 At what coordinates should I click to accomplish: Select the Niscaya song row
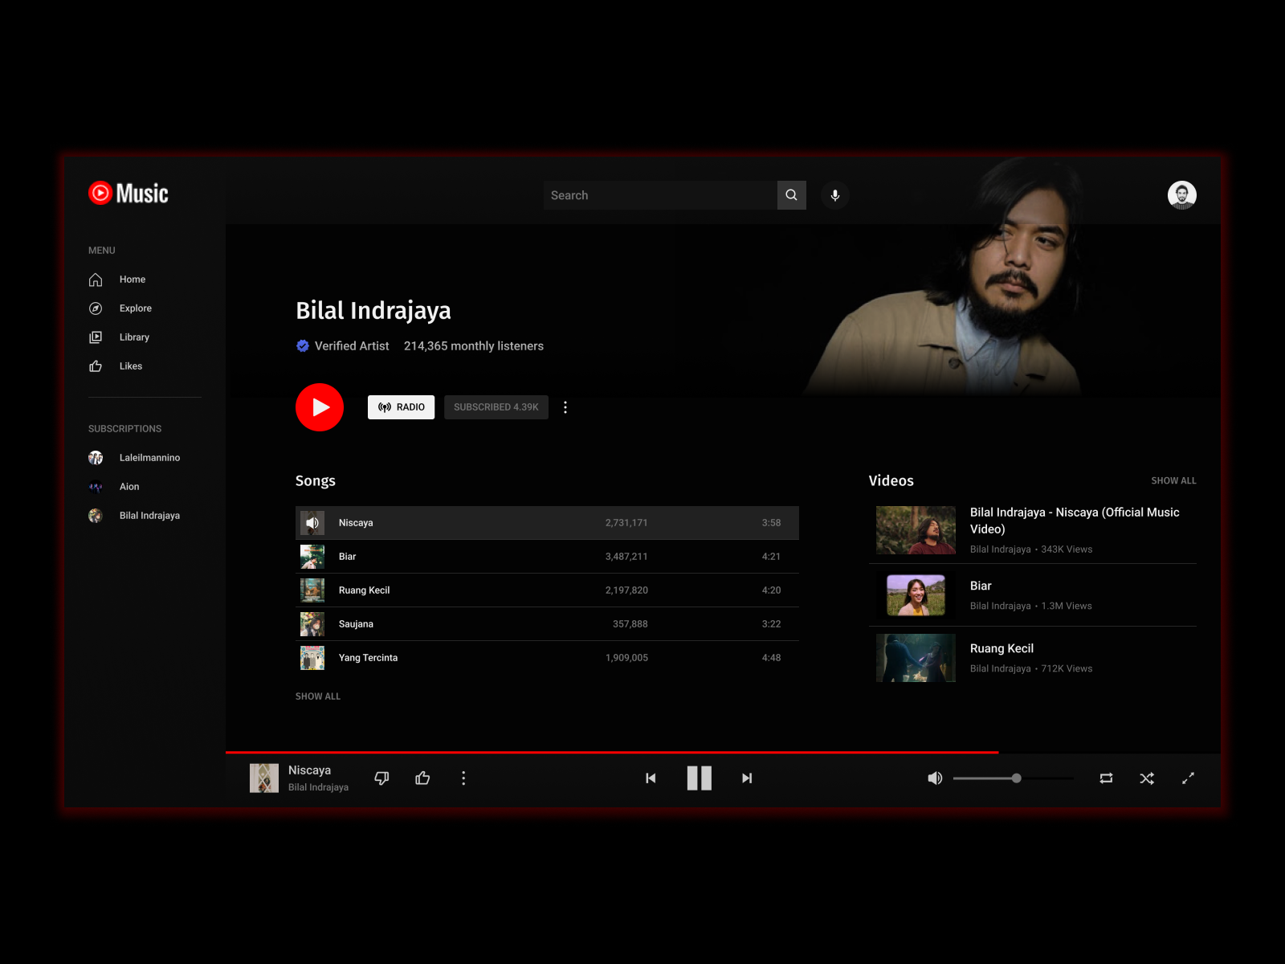click(547, 523)
